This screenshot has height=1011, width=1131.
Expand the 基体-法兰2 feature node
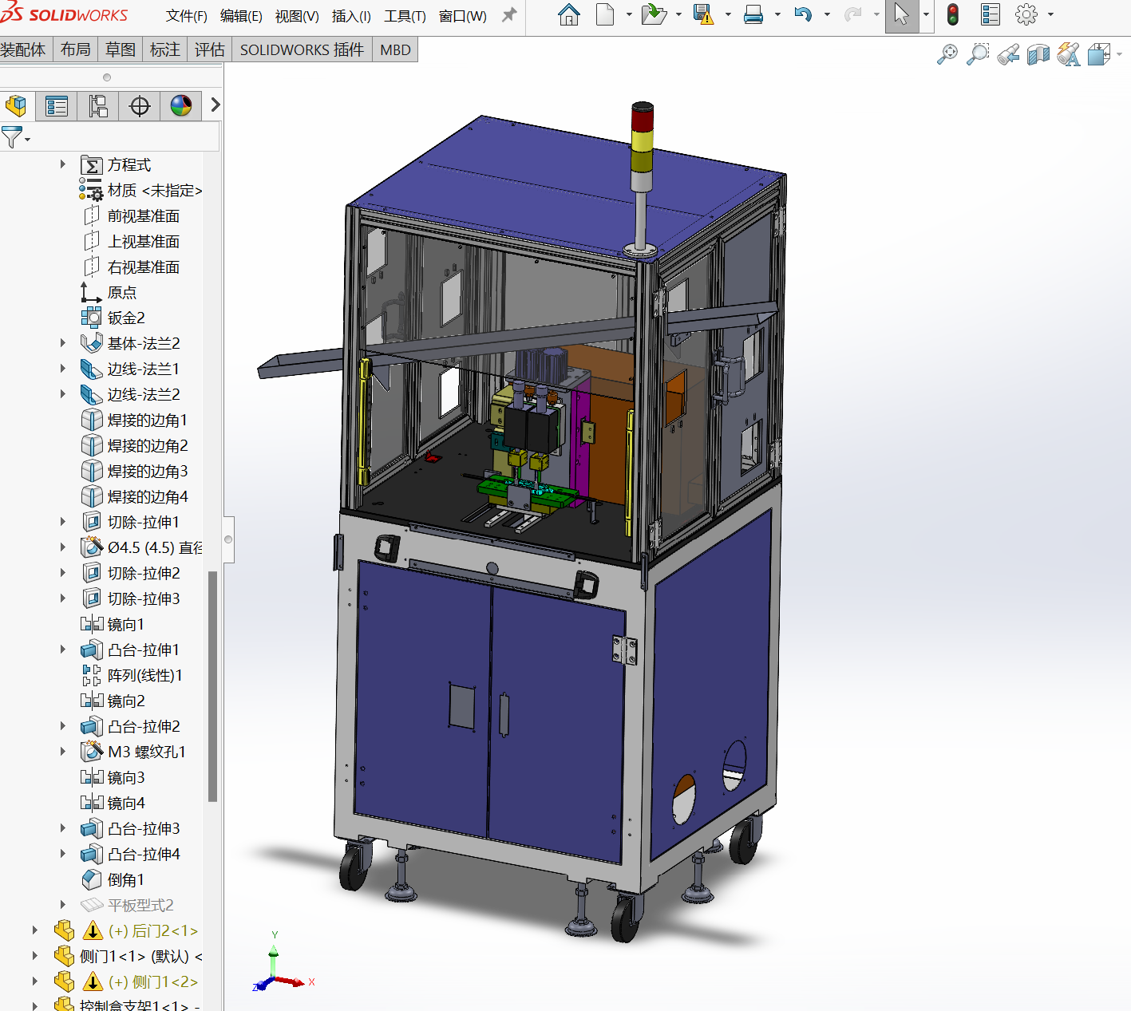pyautogui.click(x=63, y=343)
